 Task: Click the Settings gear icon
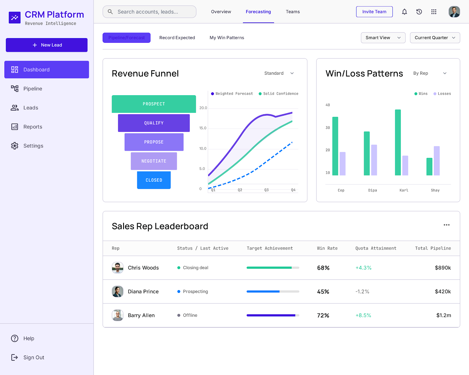point(15,146)
